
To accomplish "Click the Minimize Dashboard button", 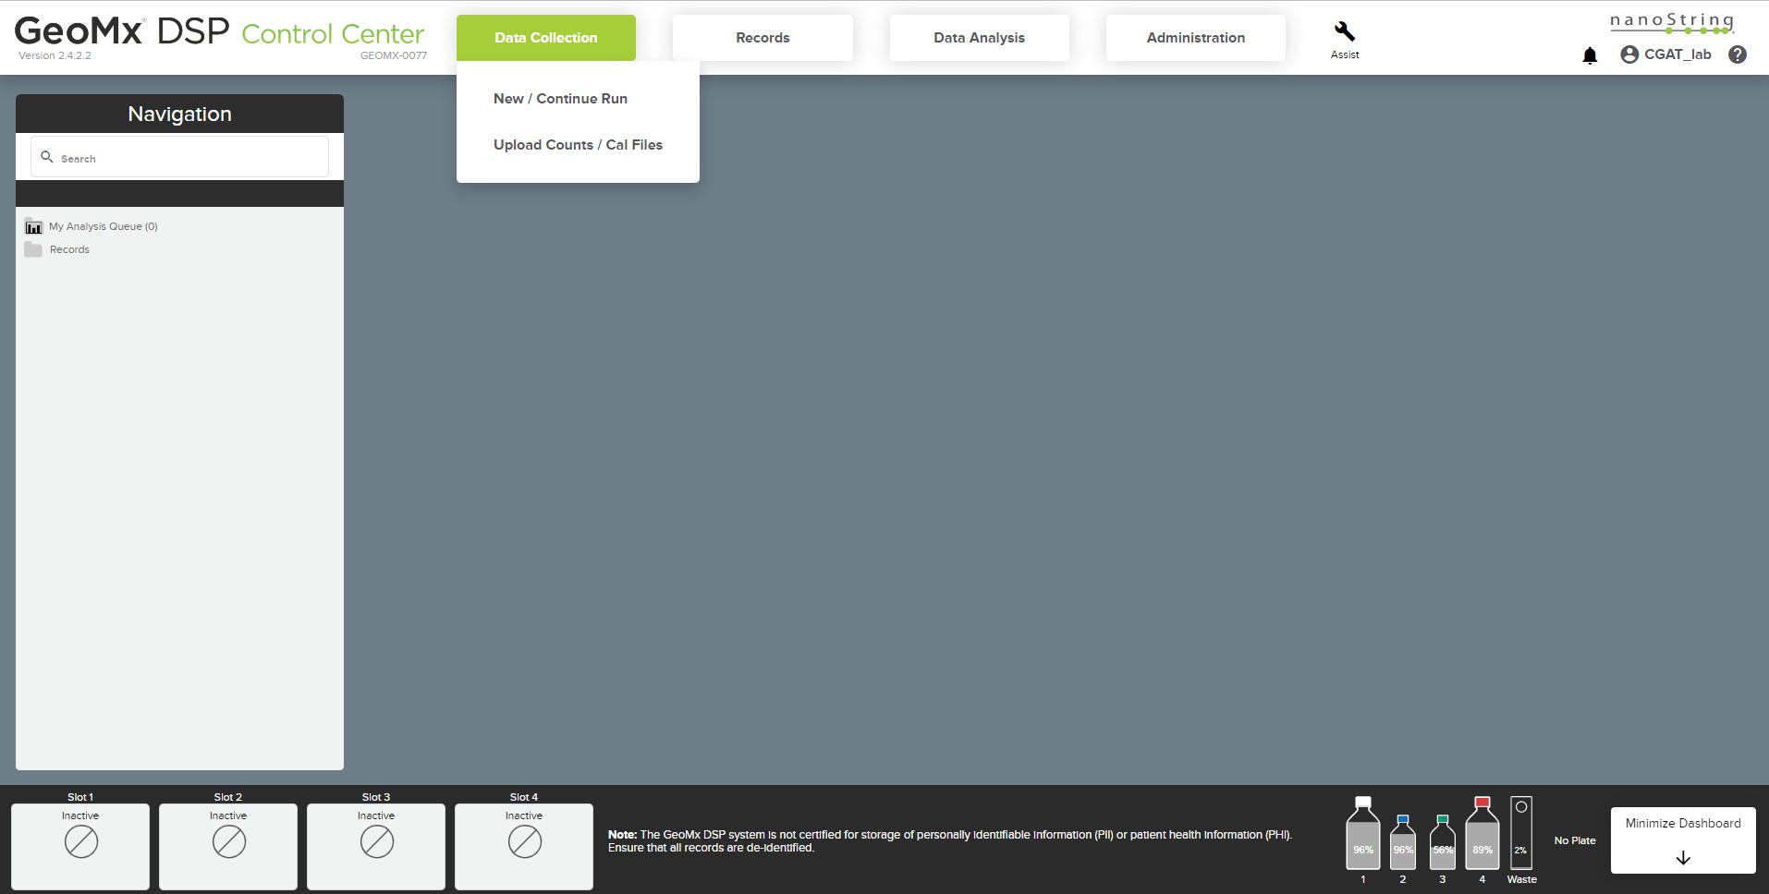I will (x=1683, y=840).
